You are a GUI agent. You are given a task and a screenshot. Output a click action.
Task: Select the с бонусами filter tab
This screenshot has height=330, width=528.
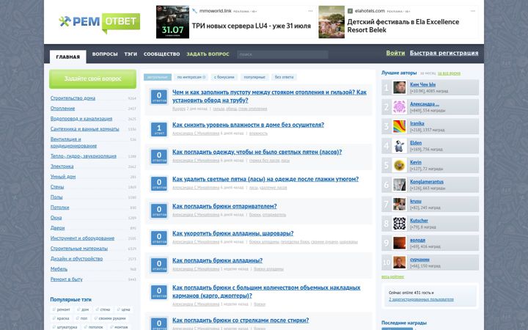coord(224,77)
